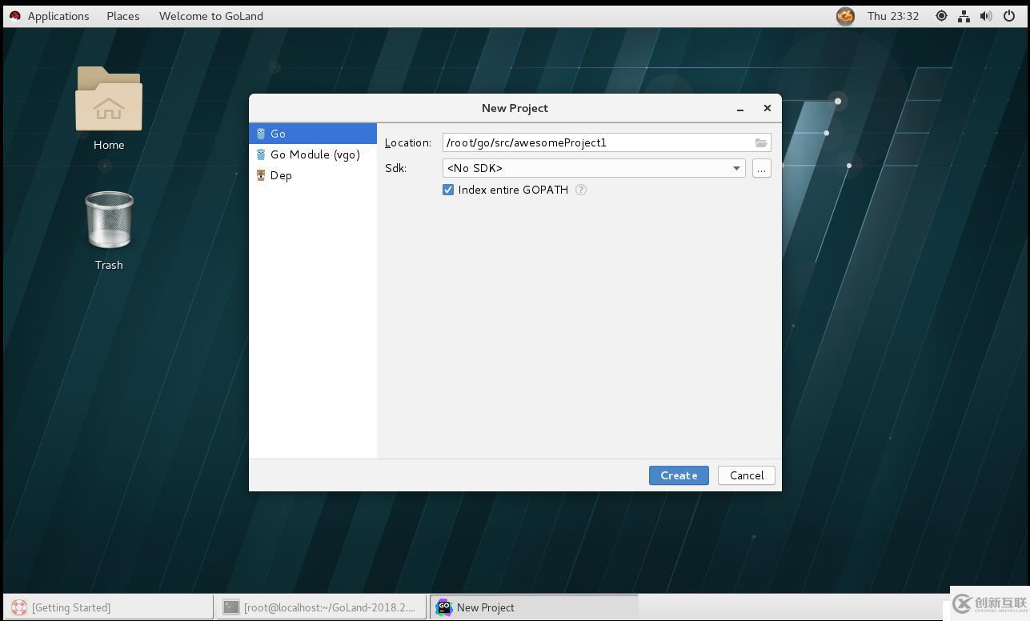Click the Location label
The width and height of the screenshot is (1030, 621).
(x=408, y=142)
